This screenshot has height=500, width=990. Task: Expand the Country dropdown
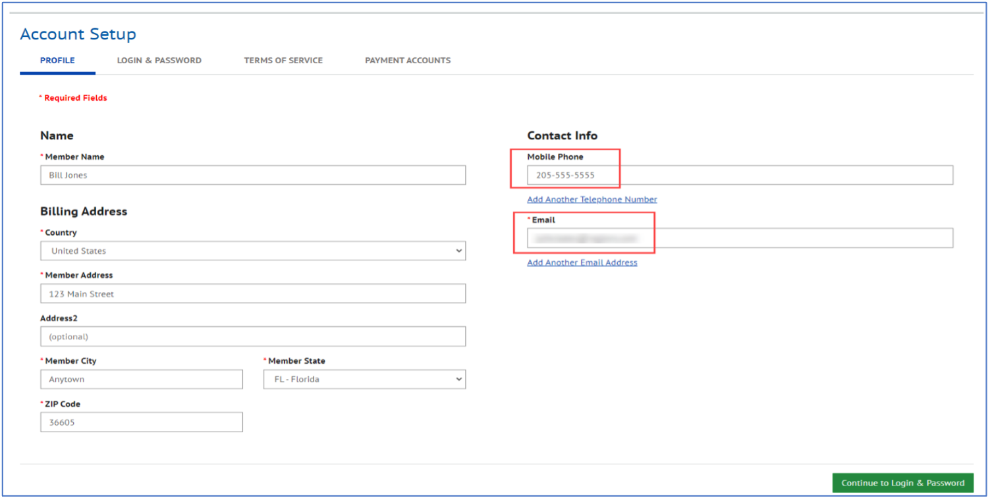pyautogui.click(x=252, y=251)
